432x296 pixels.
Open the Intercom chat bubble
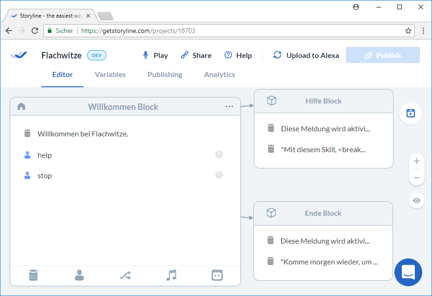[x=408, y=272]
